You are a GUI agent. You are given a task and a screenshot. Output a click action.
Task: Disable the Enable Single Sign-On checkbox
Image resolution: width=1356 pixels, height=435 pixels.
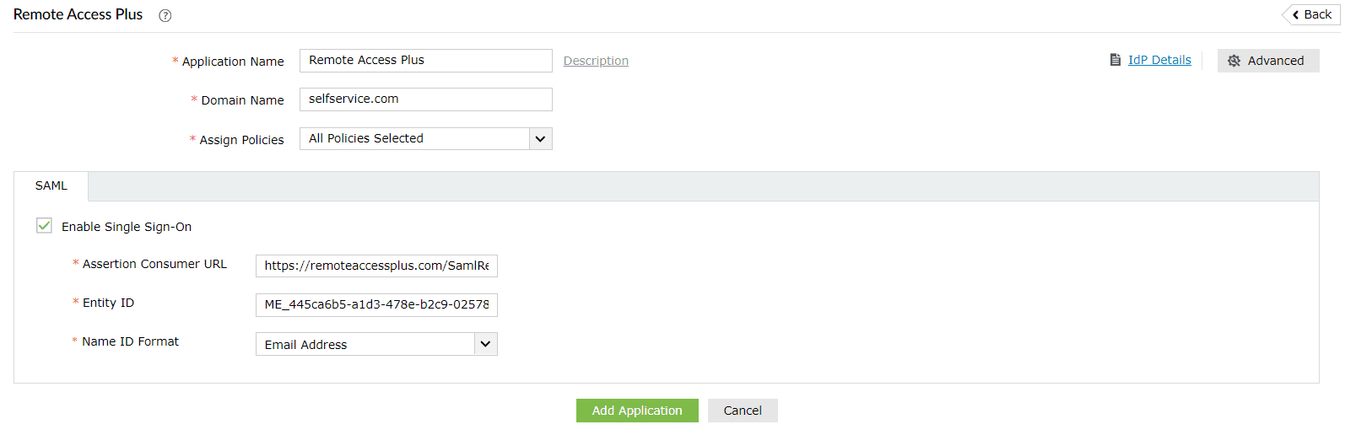pos(44,226)
